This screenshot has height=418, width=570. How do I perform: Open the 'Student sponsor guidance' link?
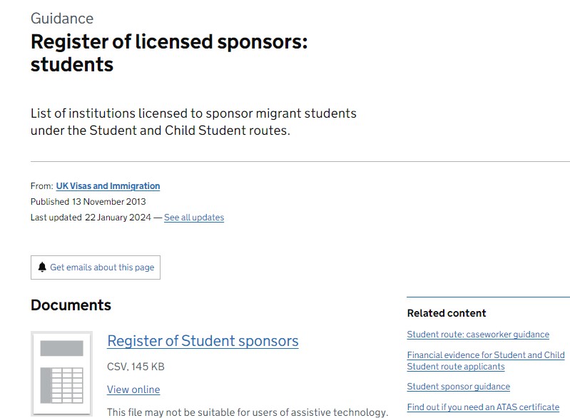[458, 387]
